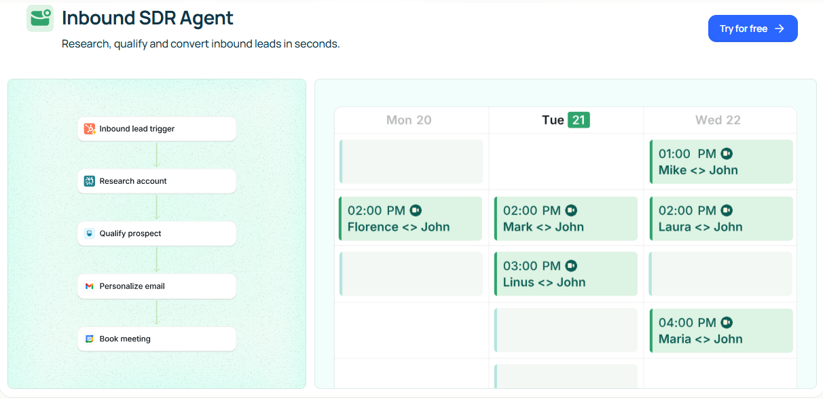Click the HubSpot icon on Inbound lead trigger

tap(90, 129)
